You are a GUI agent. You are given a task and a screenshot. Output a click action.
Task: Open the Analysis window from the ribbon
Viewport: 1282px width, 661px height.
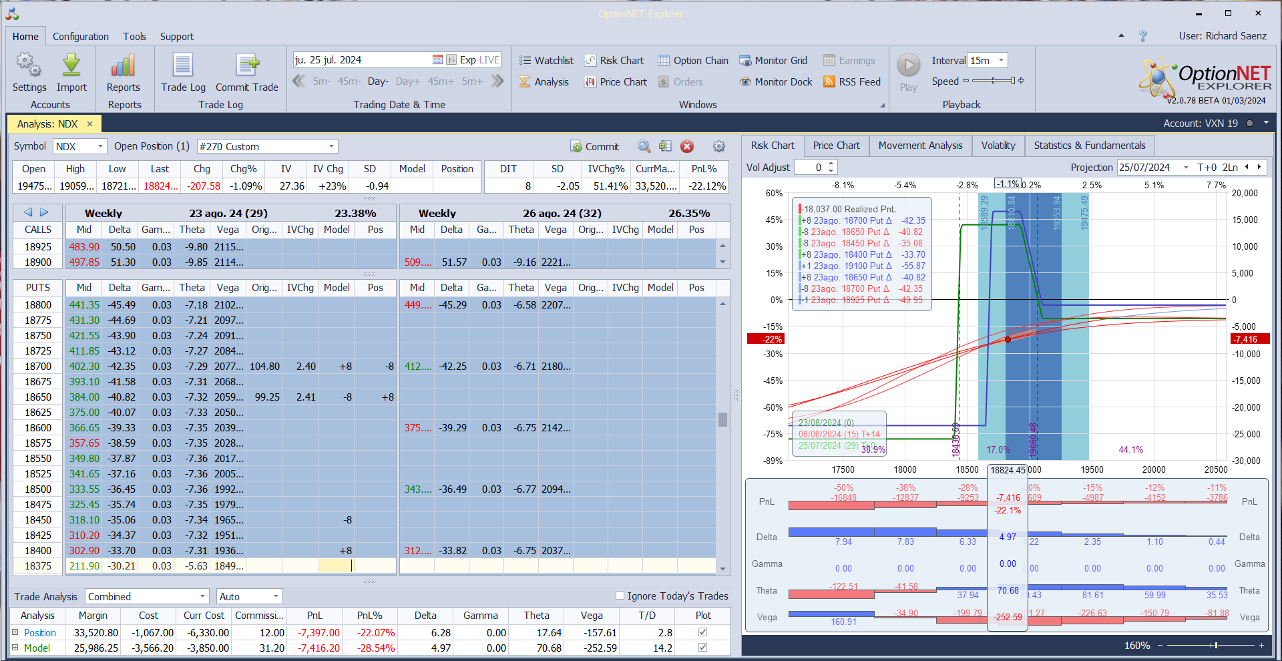(544, 81)
